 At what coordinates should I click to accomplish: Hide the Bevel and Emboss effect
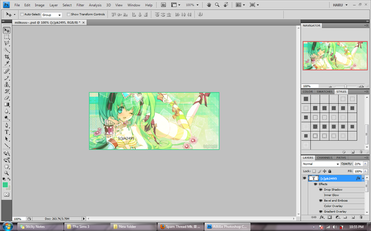[321, 200]
